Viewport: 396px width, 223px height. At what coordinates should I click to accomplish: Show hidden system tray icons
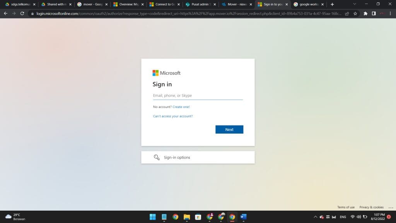click(x=316, y=217)
